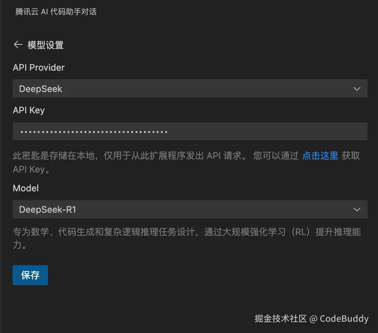378x333 pixels.
Task: Click the CodeBuddy watermark text
Action: pyautogui.click(x=344, y=319)
